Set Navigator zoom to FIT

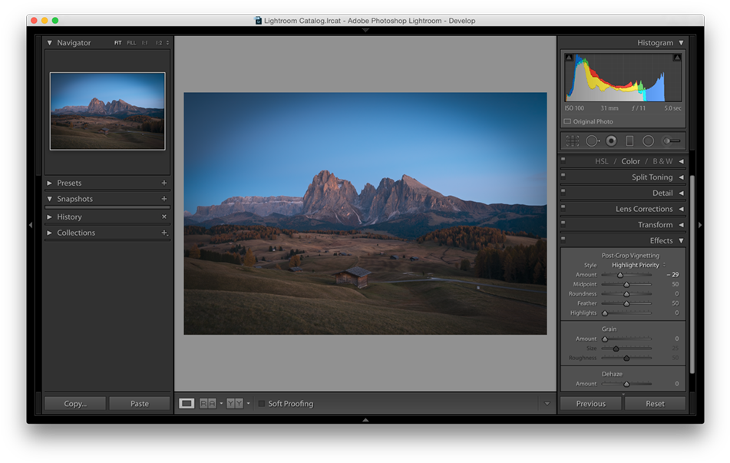[117, 42]
